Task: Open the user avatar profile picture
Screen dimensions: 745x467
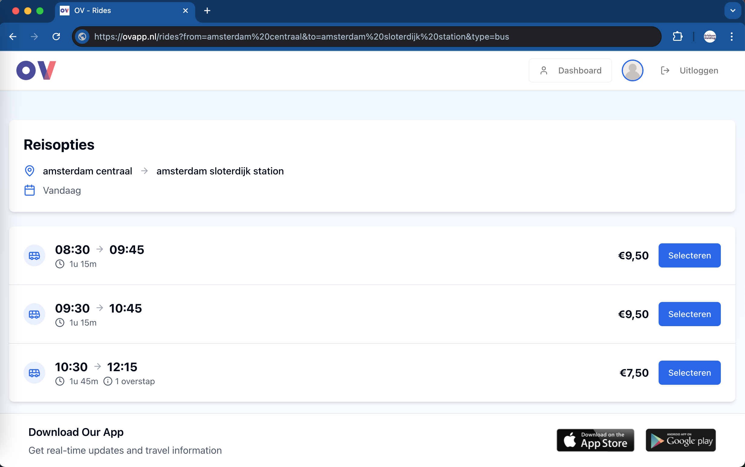Action: 632,70
